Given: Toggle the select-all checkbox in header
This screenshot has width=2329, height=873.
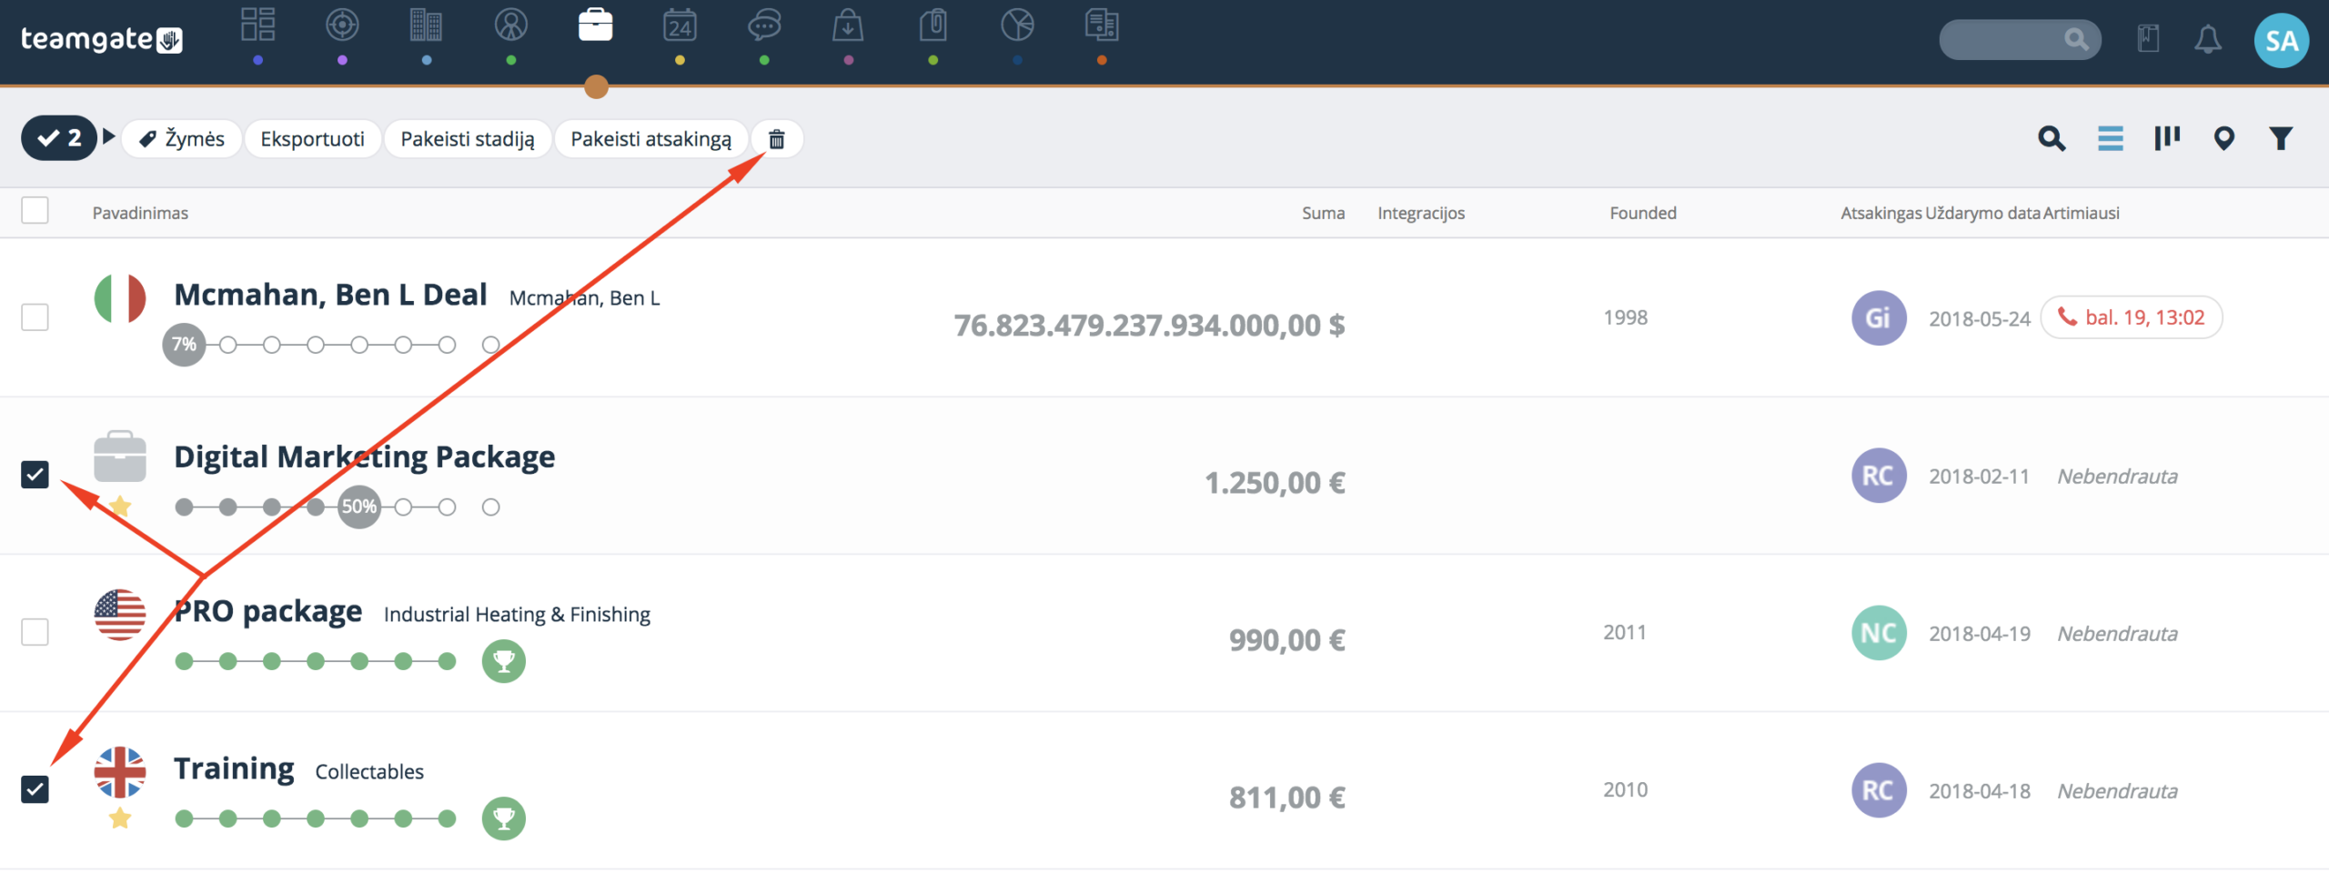Looking at the screenshot, I should (35, 210).
